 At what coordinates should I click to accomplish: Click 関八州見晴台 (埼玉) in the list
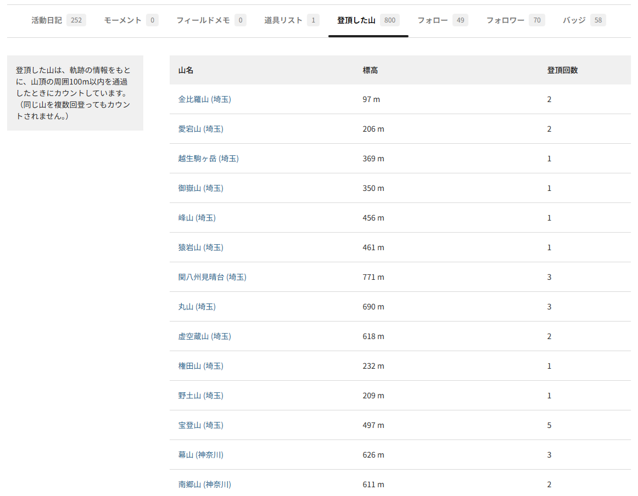point(212,277)
